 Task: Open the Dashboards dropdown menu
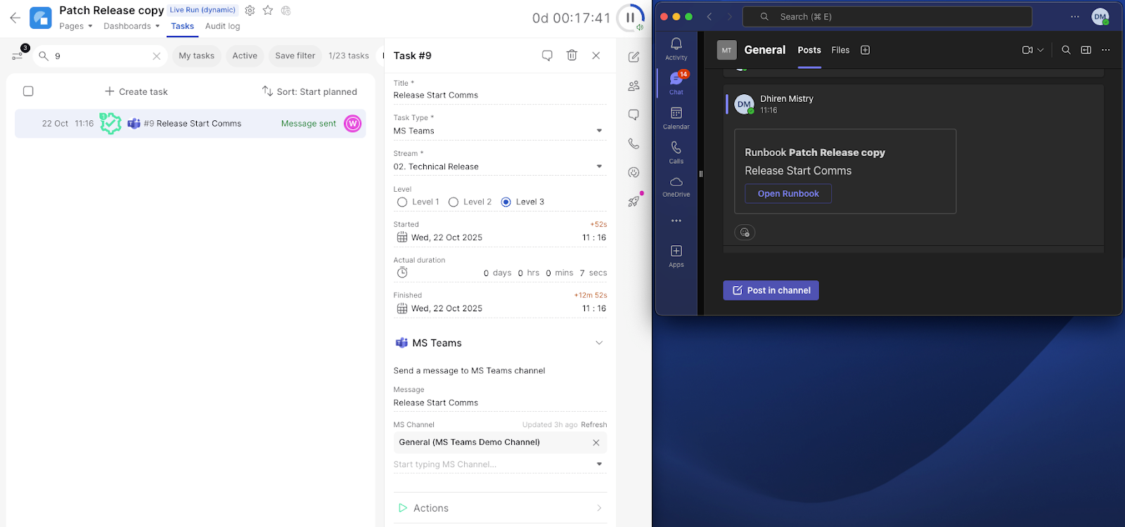pos(131,26)
